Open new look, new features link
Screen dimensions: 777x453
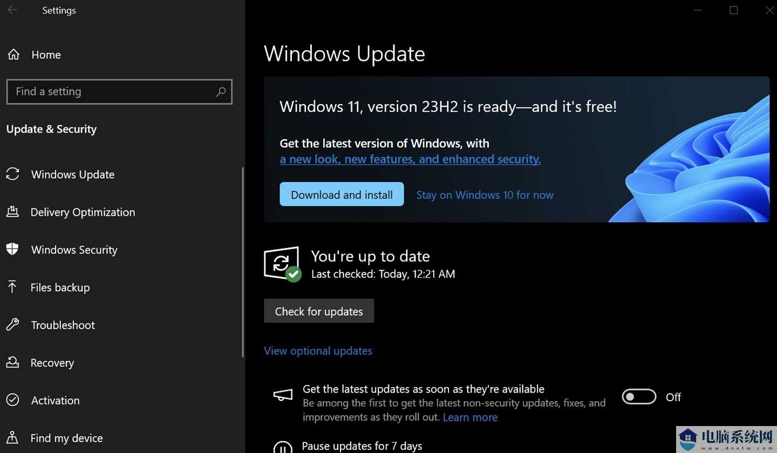pos(410,159)
